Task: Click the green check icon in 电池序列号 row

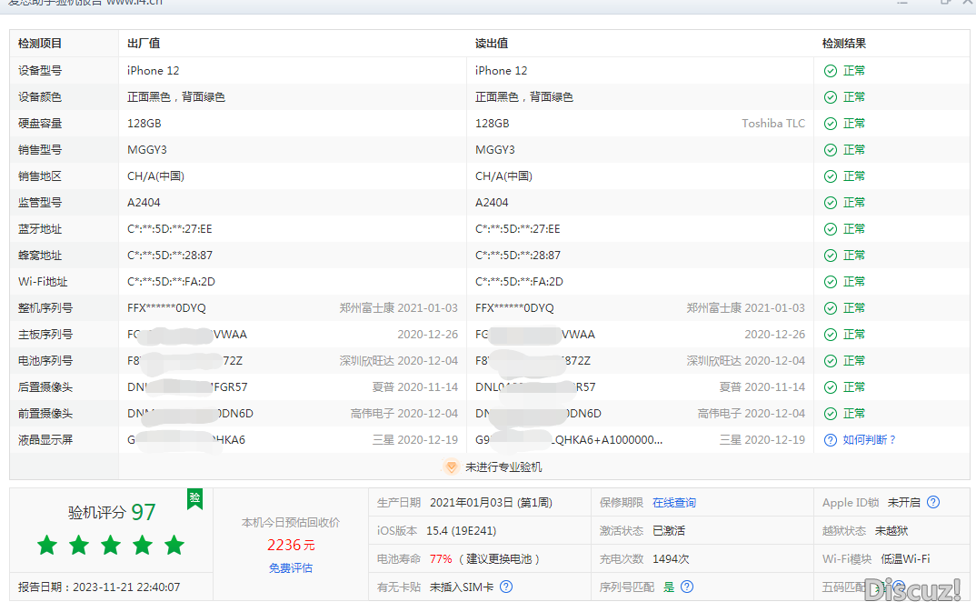Action: [831, 361]
